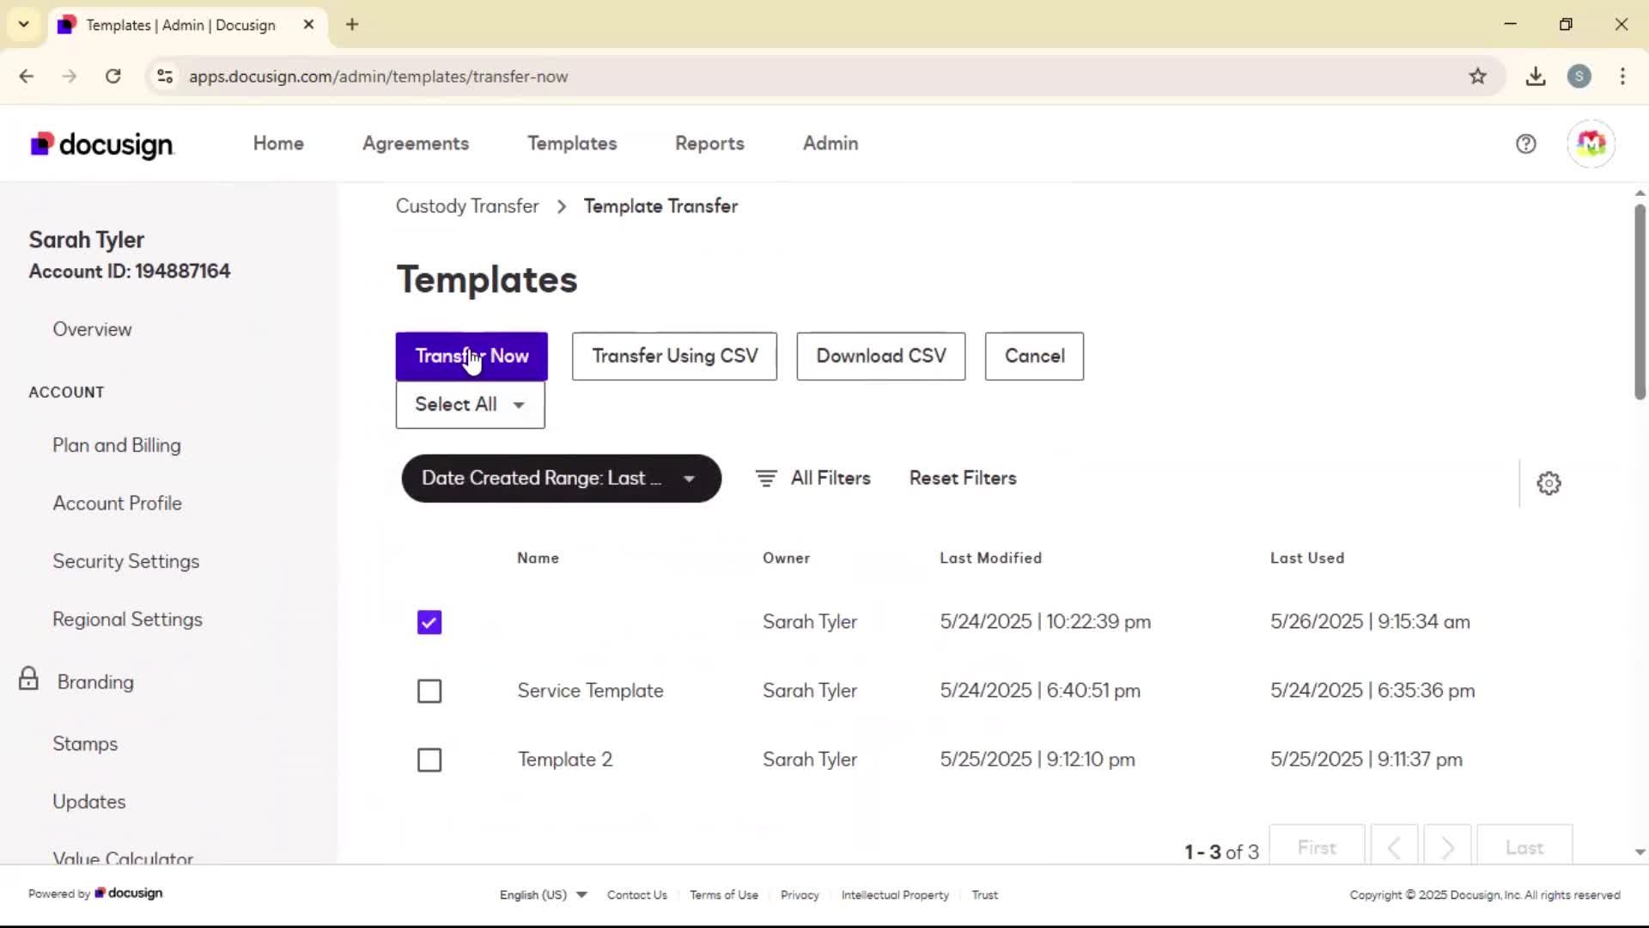Check the Template 2 checkbox
Image resolution: width=1649 pixels, height=928 pixels.
[x=429, y=760]
